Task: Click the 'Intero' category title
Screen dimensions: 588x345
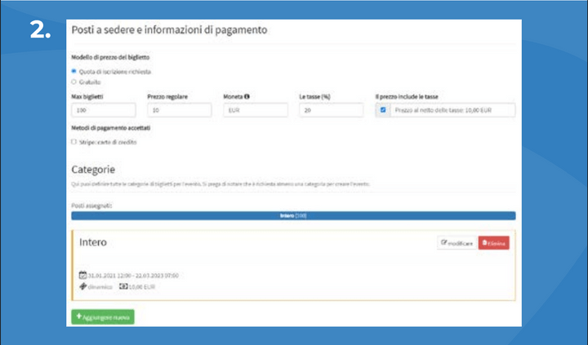Action: pos(93,242)
